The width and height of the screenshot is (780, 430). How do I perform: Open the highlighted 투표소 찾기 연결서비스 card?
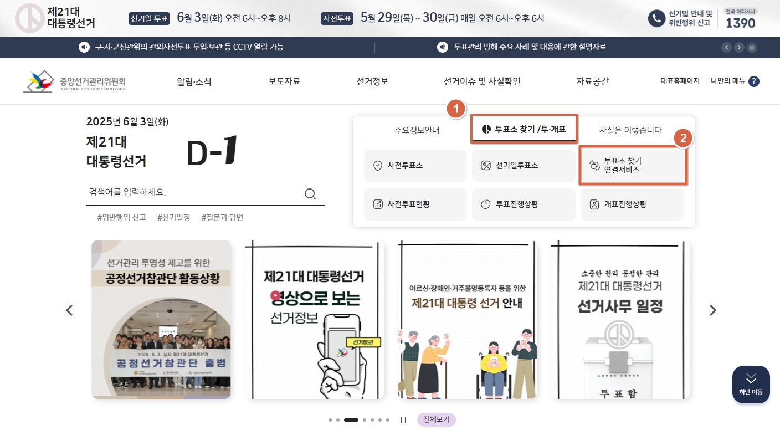[x=632, y=166]
